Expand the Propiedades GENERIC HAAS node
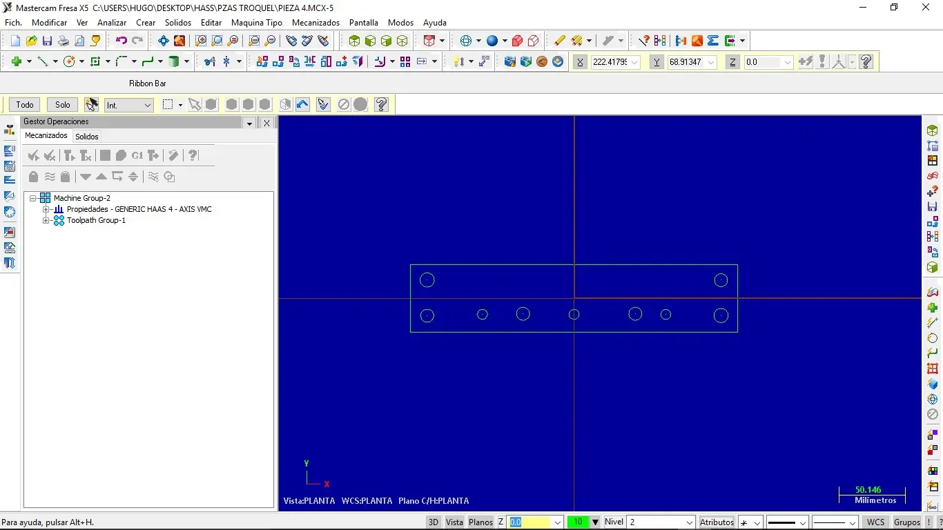The width and height of the screenshot is (943, 530). 46,209
